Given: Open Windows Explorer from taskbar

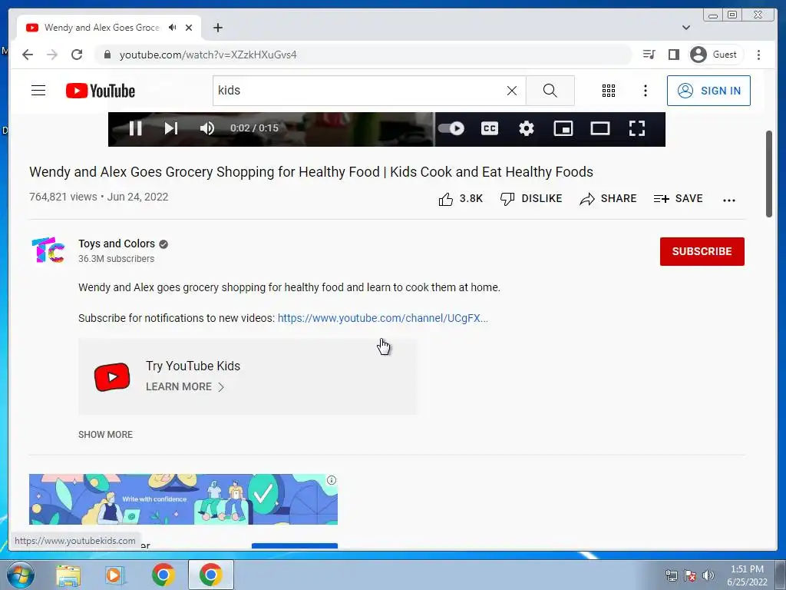Looking at the screenshot, I should pyautogui.click(x=68, y=575).
